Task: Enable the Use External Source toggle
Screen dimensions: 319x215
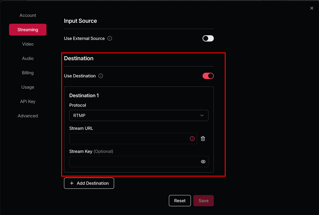Action: tap(208, 38)
